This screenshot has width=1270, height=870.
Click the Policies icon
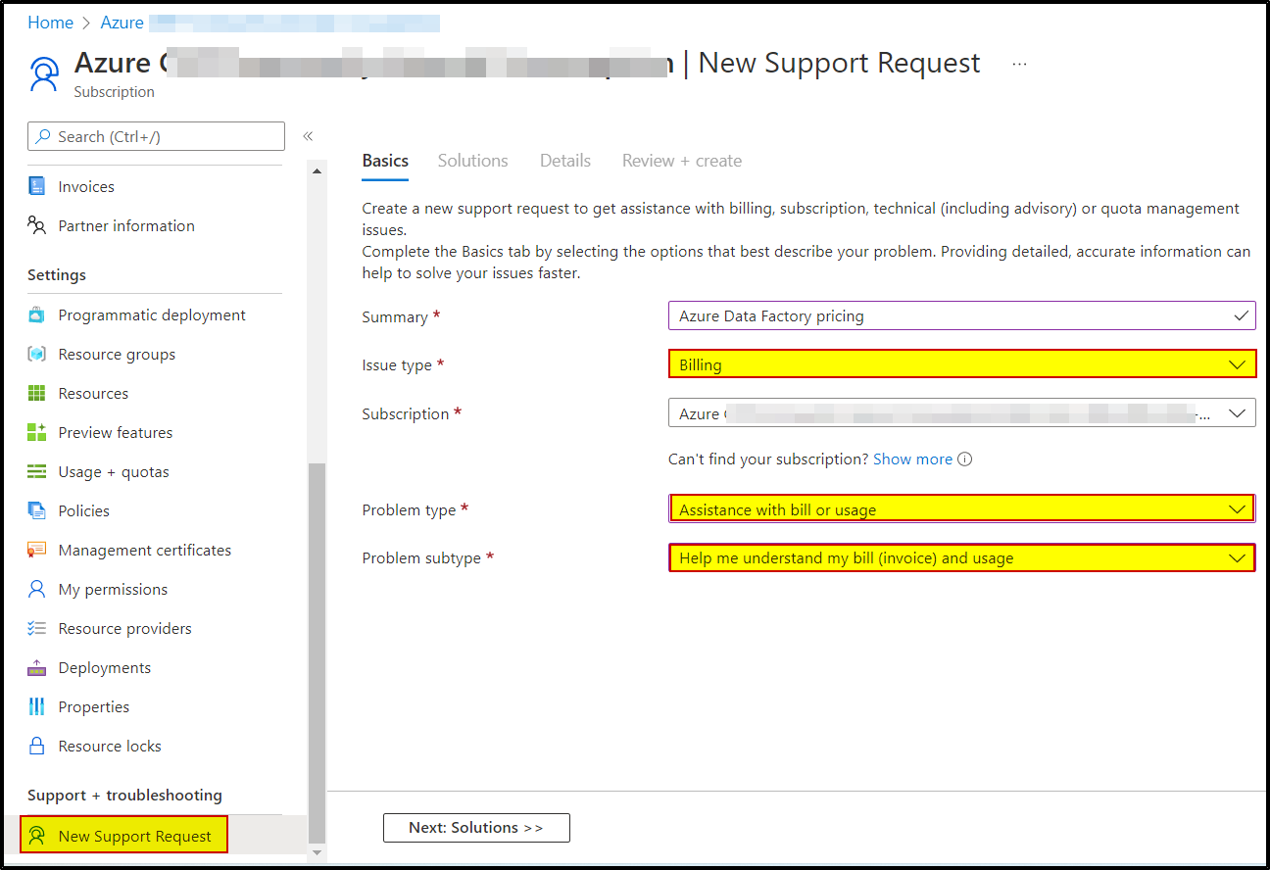(x=37, y=510)
